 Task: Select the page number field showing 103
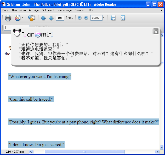tap(60, 18)
